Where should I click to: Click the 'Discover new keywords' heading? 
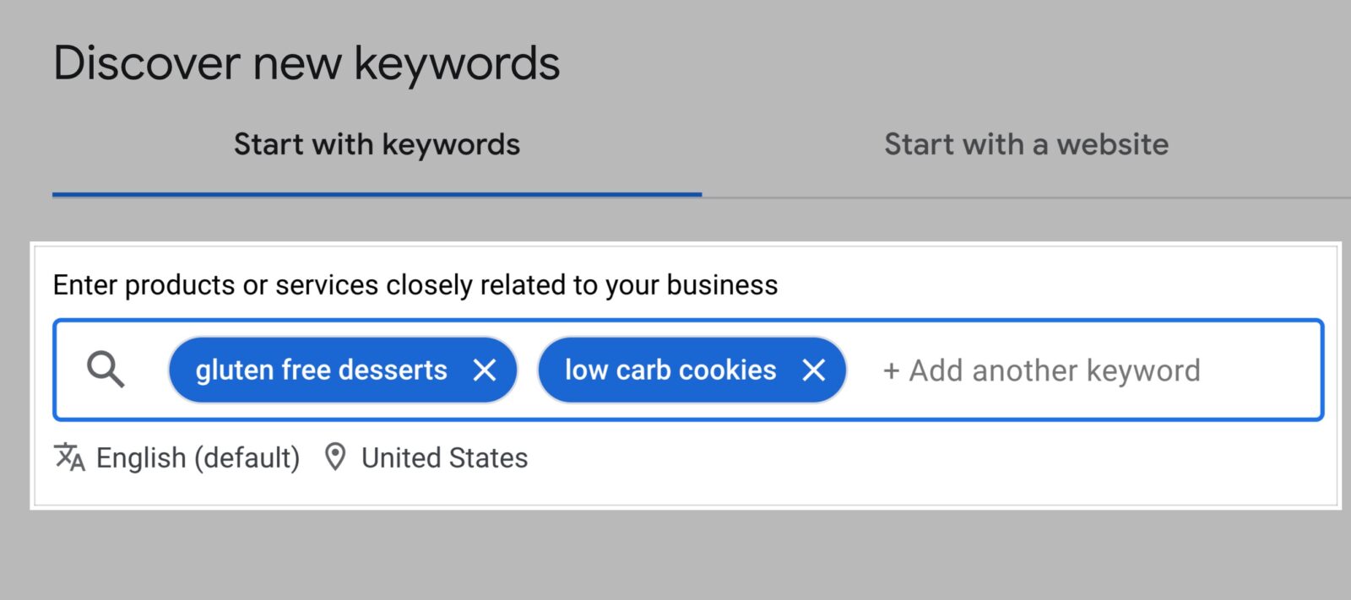[307, 61]
